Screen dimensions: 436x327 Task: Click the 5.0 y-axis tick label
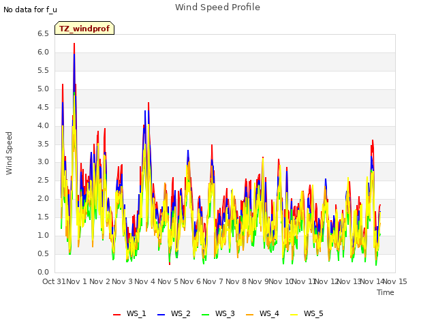coord(43,89)
